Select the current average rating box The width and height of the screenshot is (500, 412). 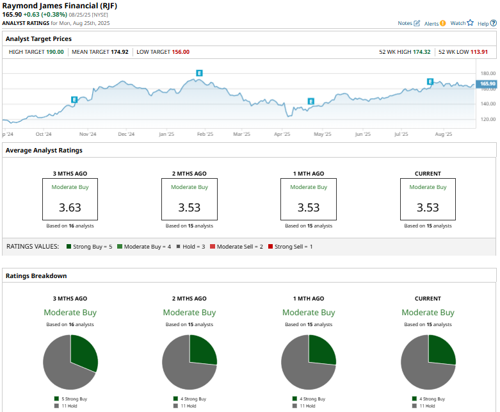coord(428,199)
